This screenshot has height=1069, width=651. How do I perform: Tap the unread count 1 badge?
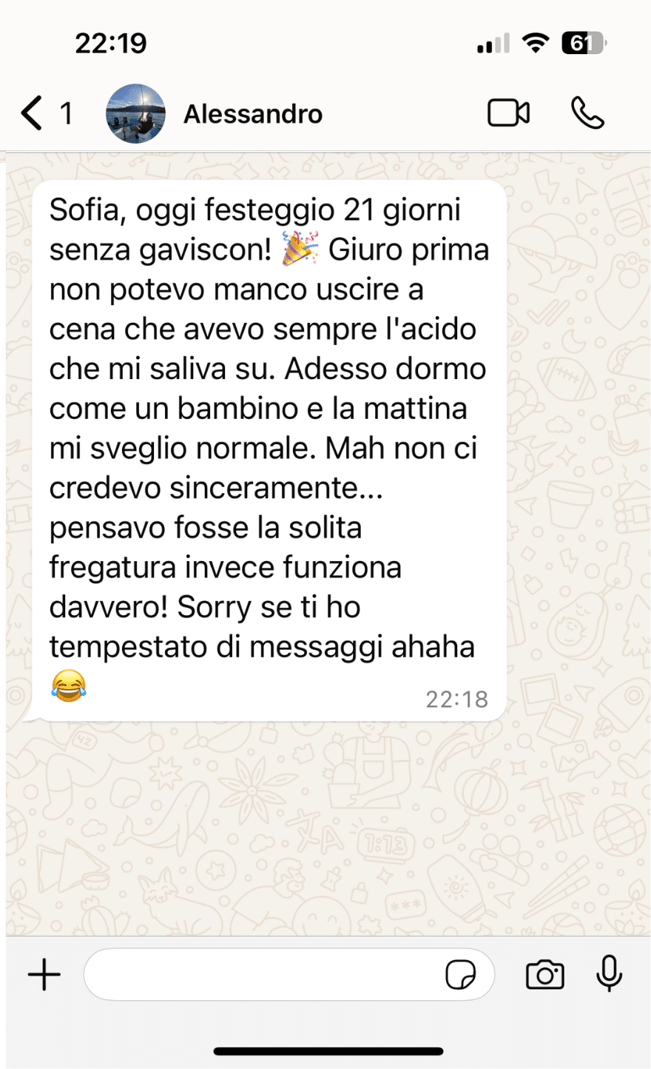[66, 113]
